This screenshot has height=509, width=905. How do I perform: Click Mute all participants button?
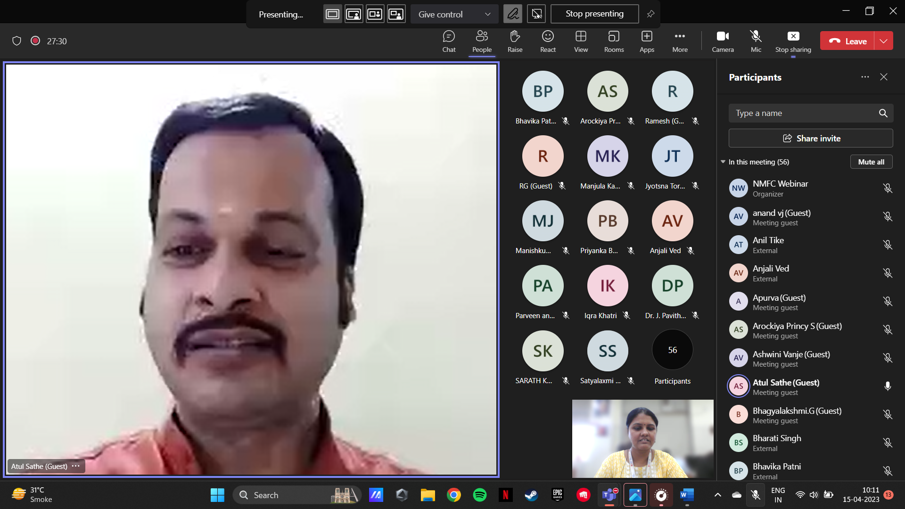click(x=871, y=162)
